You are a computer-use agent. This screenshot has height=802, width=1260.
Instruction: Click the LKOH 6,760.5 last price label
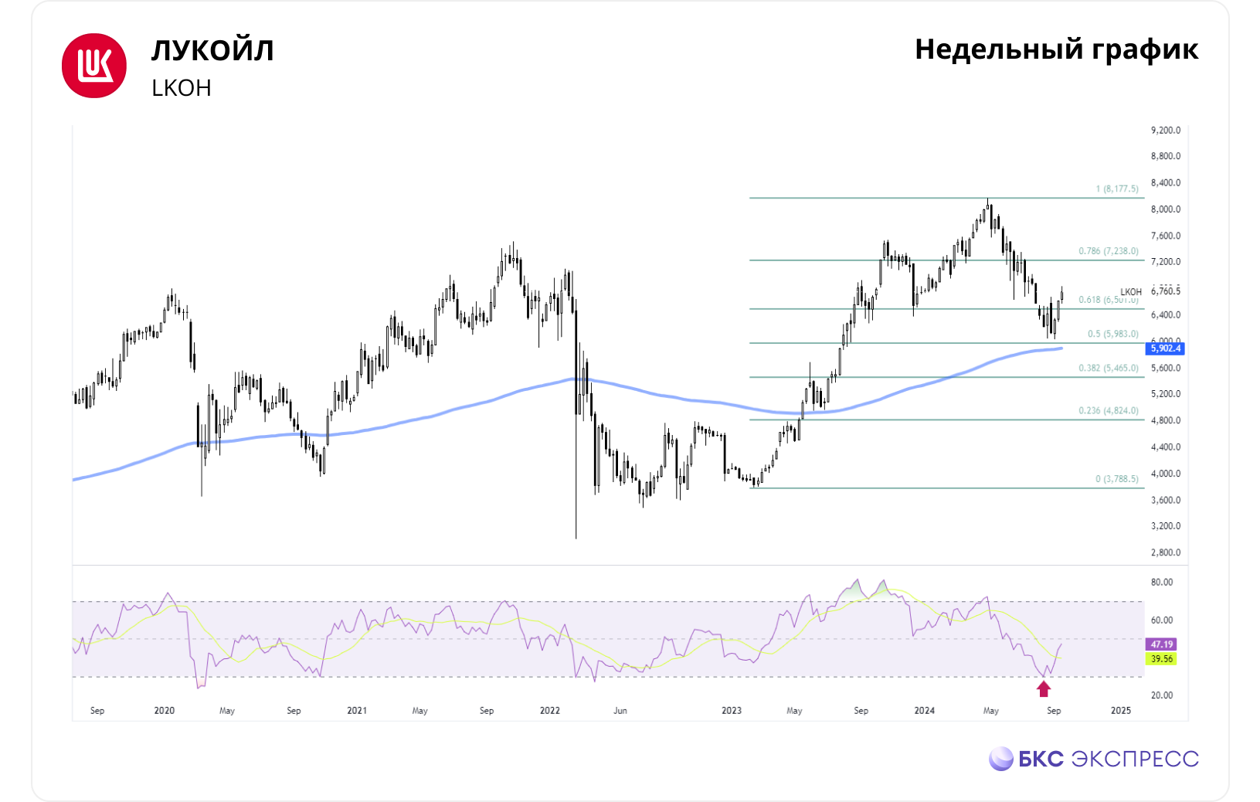(x=1150, y=291)
